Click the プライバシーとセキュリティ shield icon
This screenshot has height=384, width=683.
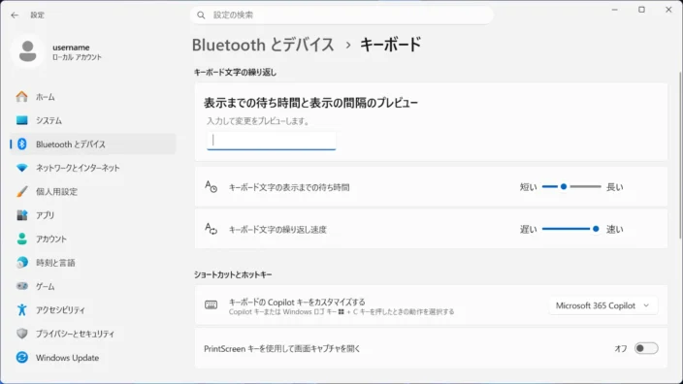(21, 334)
